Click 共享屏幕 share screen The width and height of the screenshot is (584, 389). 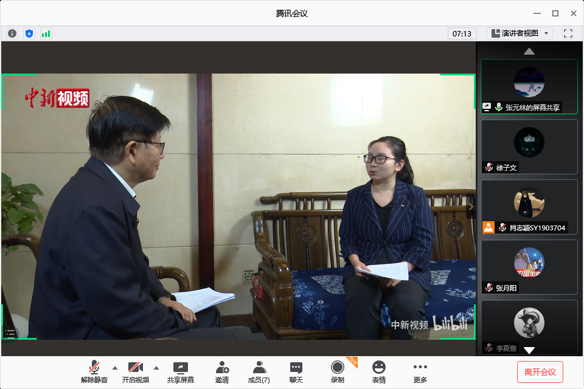coord(181,371)
